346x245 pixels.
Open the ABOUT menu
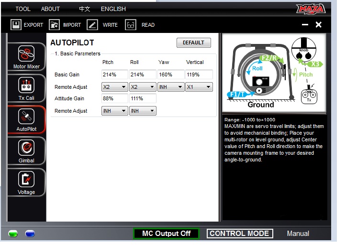50,9
